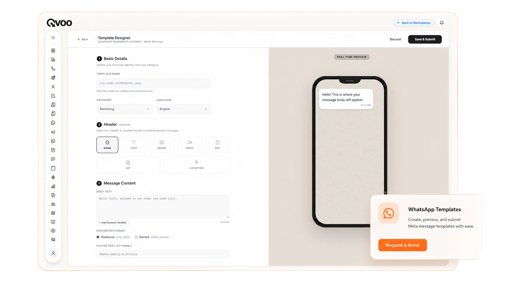
Task: Choose NONE header type
Action: [107, 145]
